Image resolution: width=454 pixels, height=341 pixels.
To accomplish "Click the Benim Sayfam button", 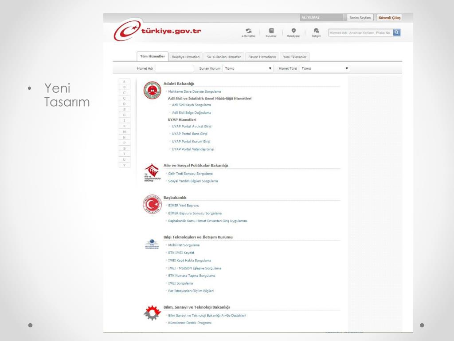I will tap(360, 18).
